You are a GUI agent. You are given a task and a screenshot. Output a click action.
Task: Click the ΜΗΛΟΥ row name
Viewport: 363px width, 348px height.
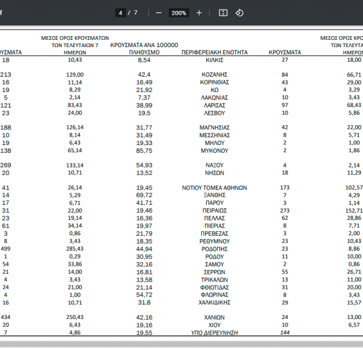(x=215, y=143)
